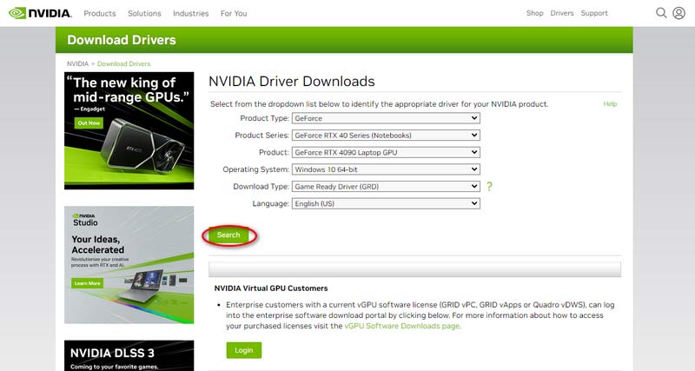
Task: Click the Login button for vGPU customers
Action: [244, 350]
